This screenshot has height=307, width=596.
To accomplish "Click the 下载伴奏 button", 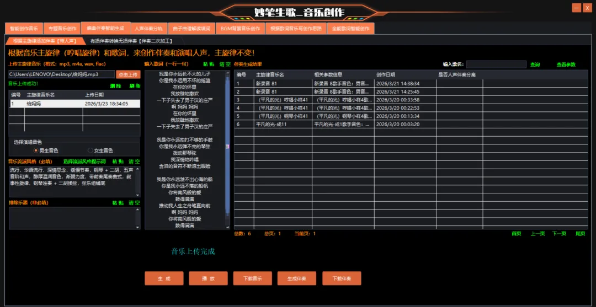I will point(342,278).
